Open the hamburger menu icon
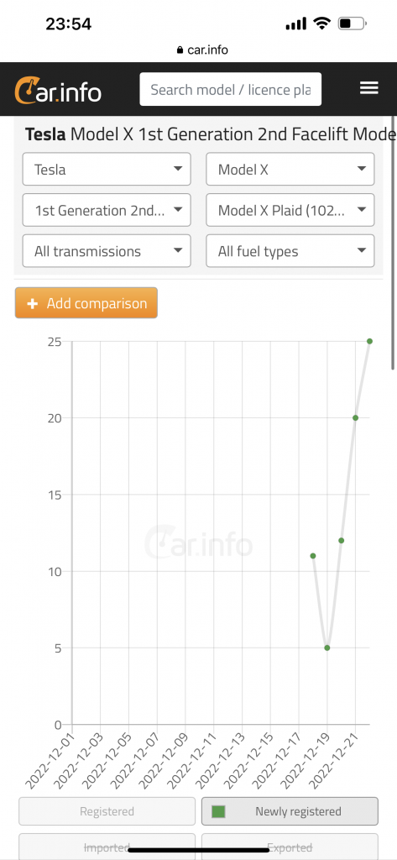 [x=369, y=88]
